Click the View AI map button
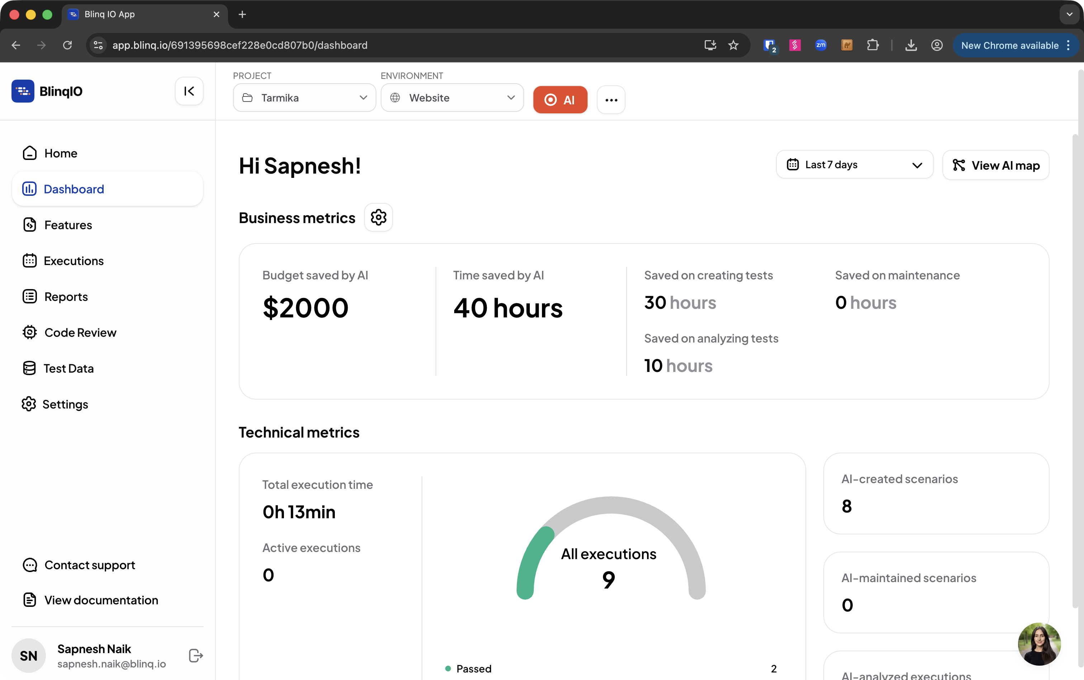This screenshot has width=1084, height=680. [x=995, y=165]
